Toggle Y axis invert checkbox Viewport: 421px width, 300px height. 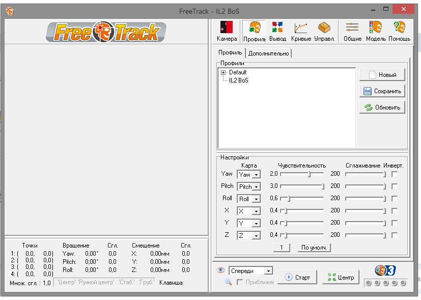pos(395,223)
